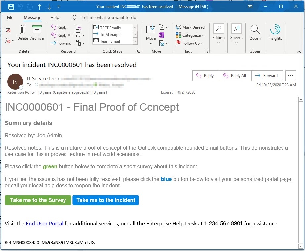Open the Help tab
This screenshot has height=251, width=305.
(55, 17)
